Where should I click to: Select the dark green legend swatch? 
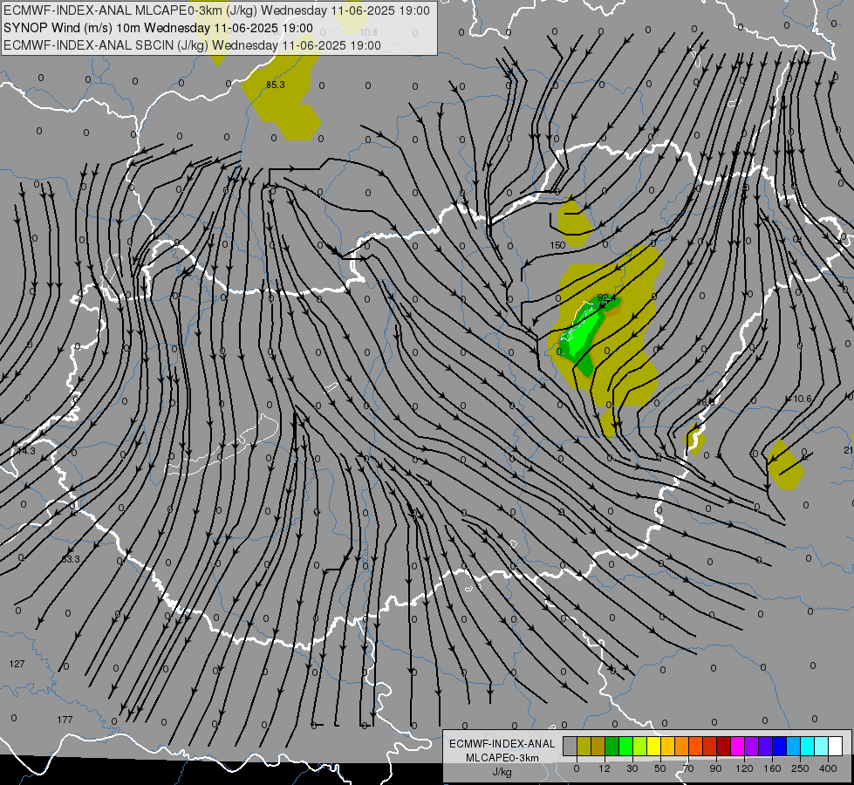pyautogui.click(x=612, y=747)
